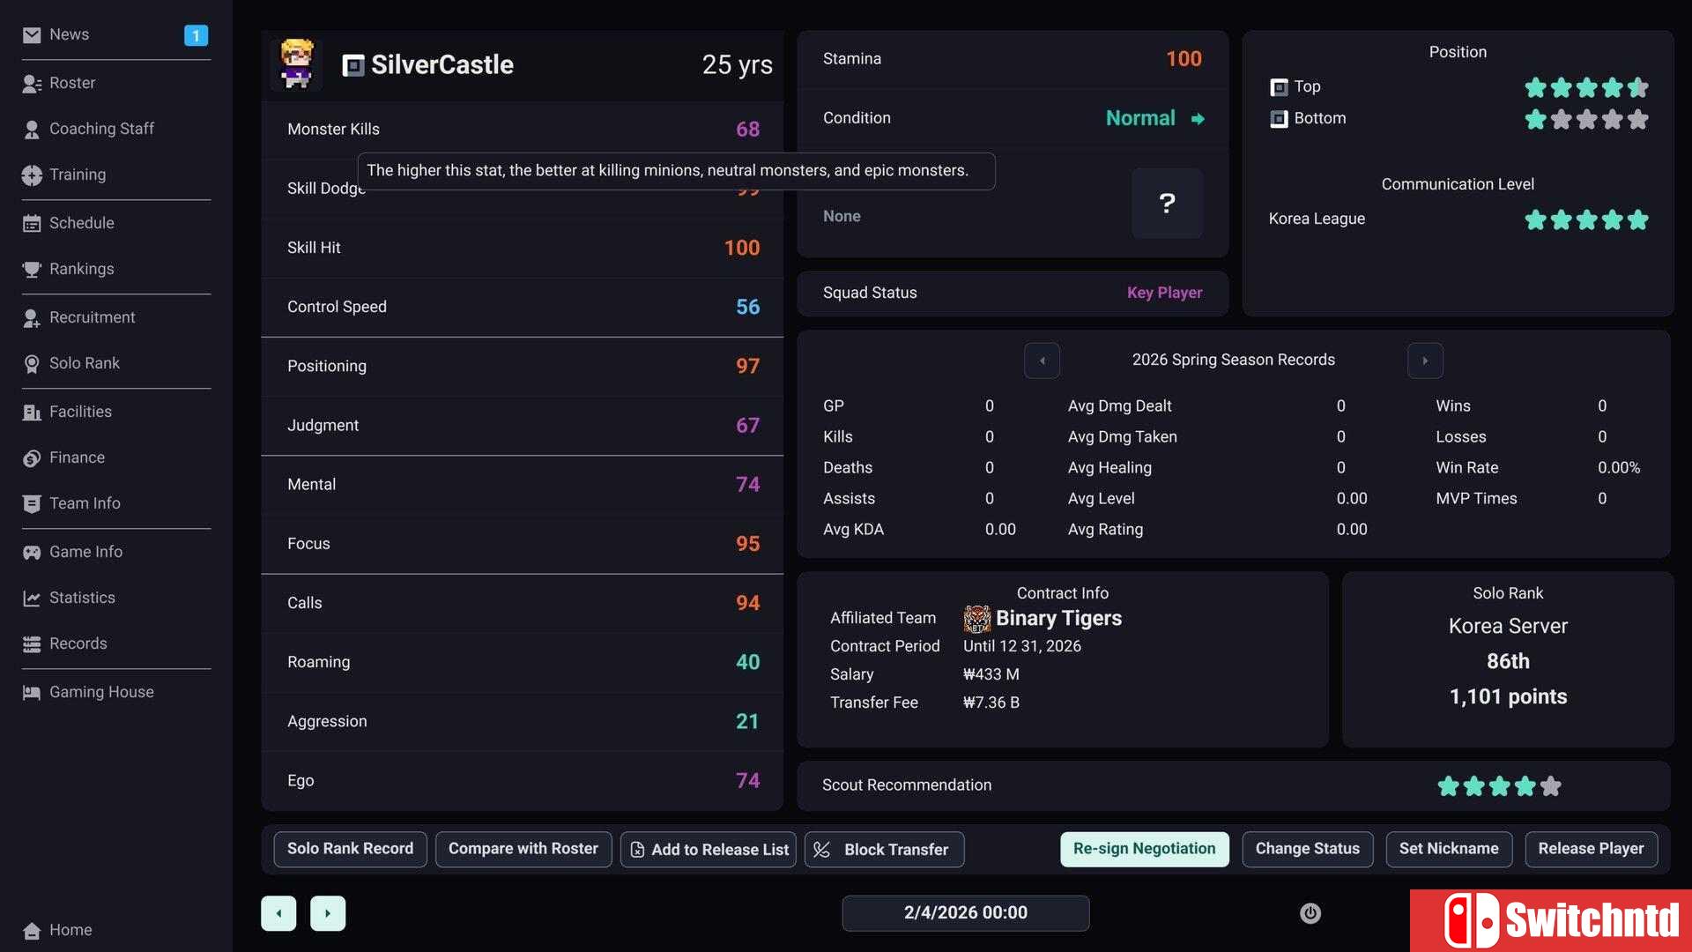The width and height of the screenshot is (1692, 952).
Task: Click the Release Player button
Action: [1591, 849]
